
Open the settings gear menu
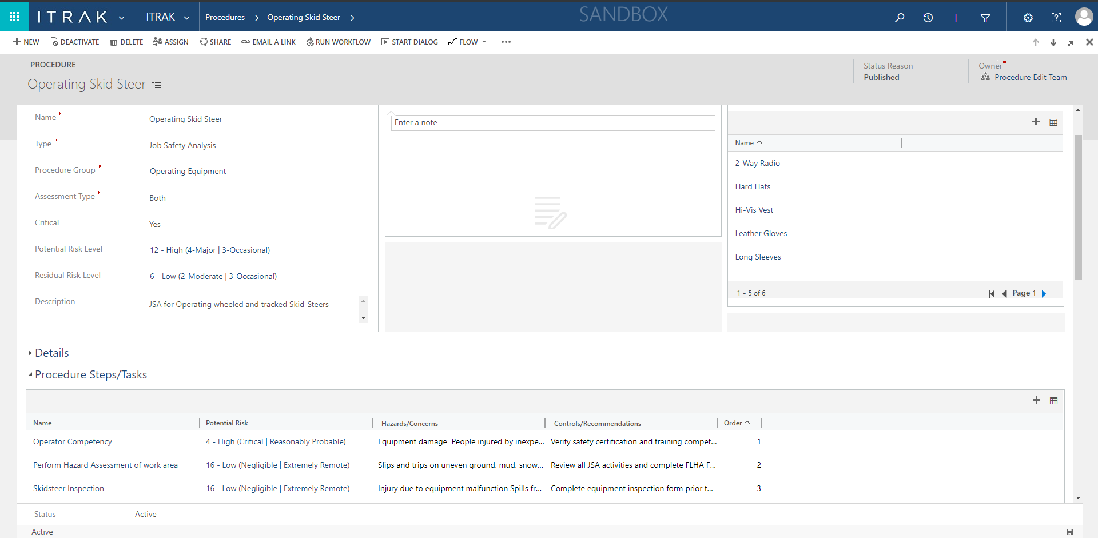coord(1028,18)
